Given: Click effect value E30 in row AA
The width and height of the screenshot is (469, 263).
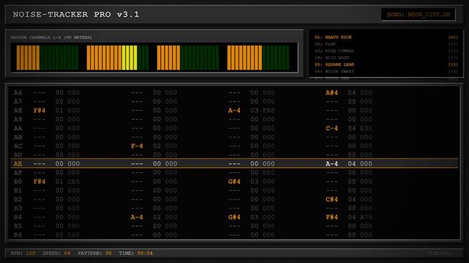Looking at the screenshot, I should (366, 129).
